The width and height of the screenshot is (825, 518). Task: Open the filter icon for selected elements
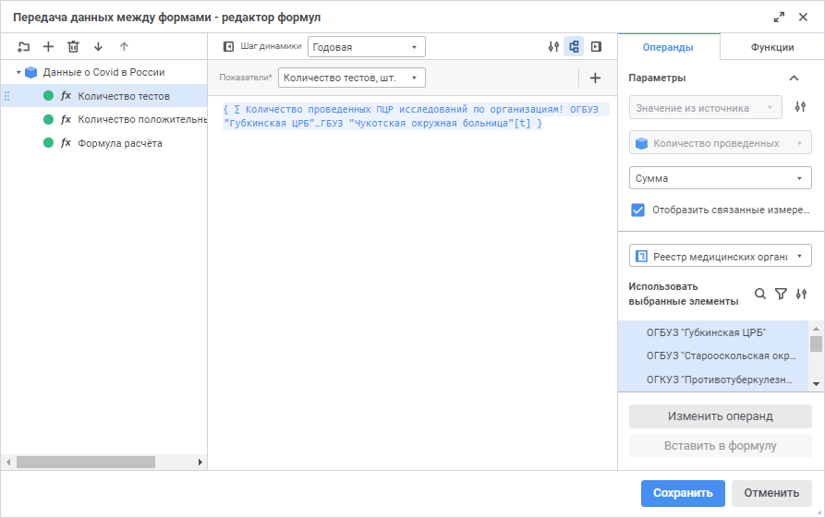(x=781, y=294)
